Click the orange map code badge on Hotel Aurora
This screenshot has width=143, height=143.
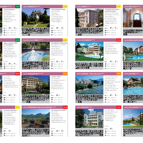click(119, 74)
